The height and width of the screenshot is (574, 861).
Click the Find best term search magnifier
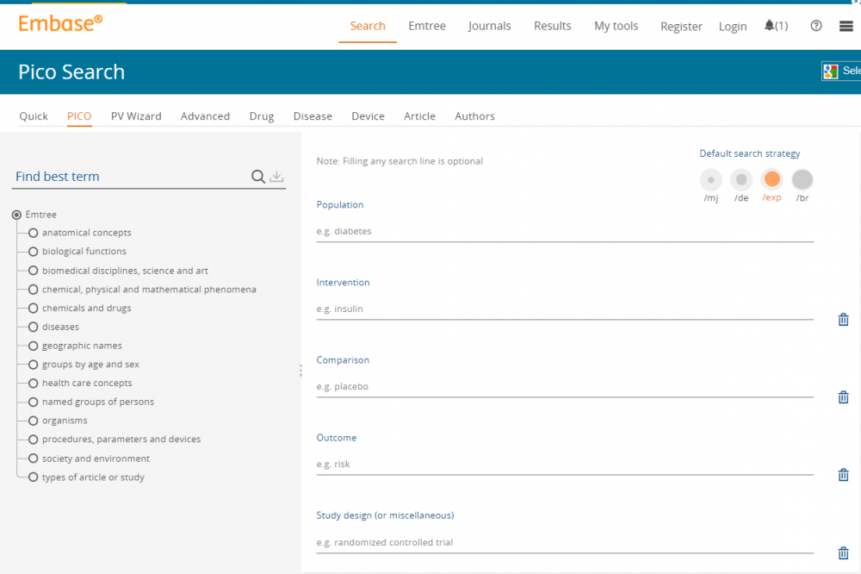(258, 177)
